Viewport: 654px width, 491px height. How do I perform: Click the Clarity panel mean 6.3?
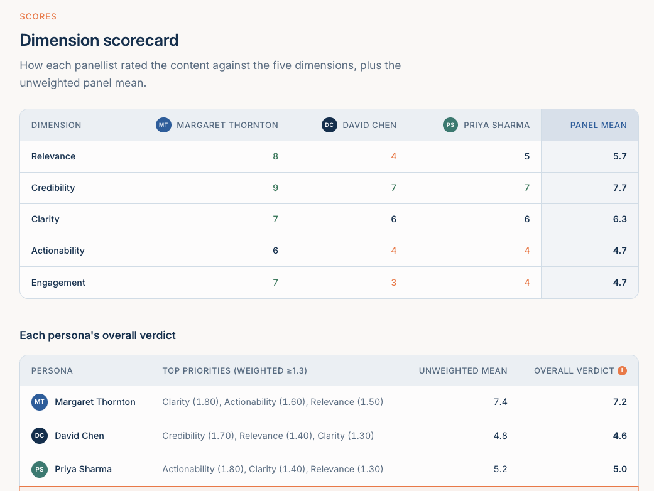point(620,219)
